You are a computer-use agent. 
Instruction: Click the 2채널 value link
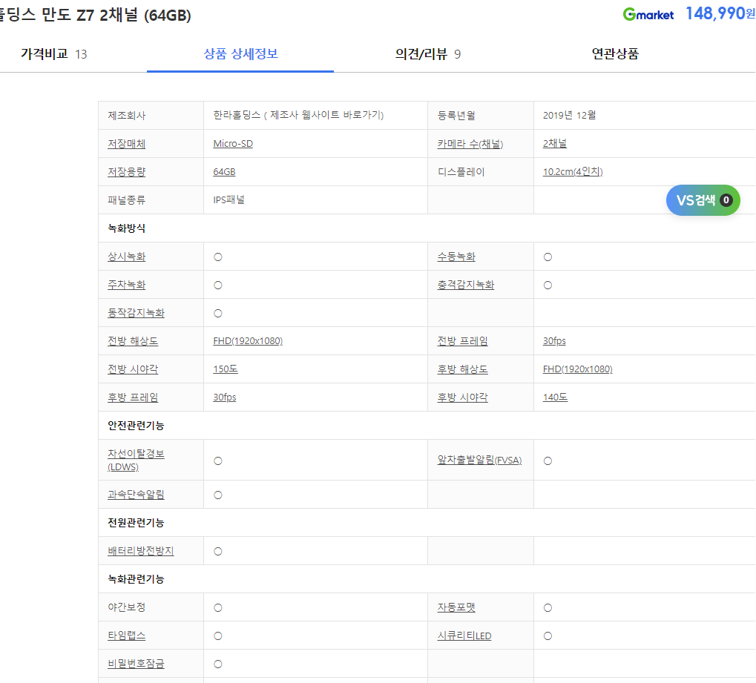point(554,144)
